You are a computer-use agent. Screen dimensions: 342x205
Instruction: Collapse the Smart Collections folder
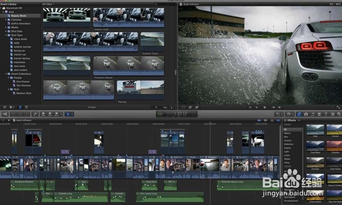coord(6,74)
